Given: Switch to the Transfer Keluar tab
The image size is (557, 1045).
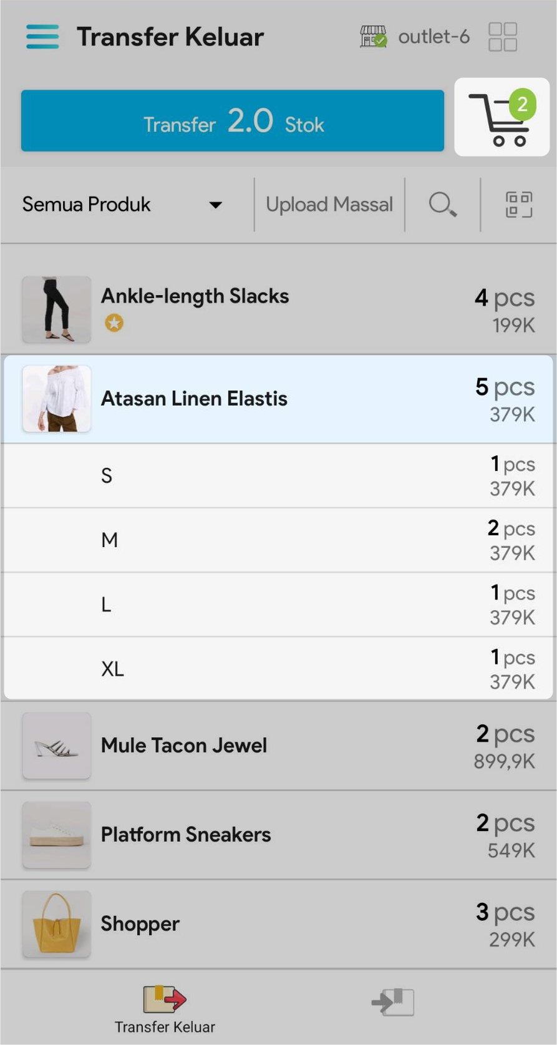Looking at the screenshot, I should (165, 1009).
